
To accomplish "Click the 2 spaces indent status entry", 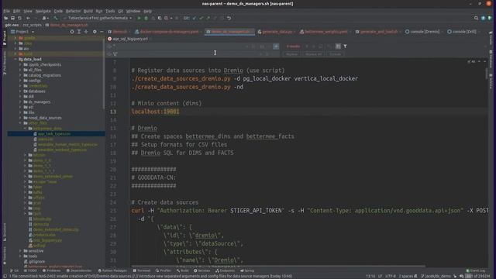I will point(405,276).
